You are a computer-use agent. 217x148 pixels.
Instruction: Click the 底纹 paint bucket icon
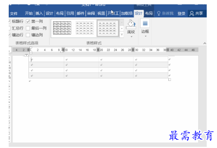[x=131, y=24]
